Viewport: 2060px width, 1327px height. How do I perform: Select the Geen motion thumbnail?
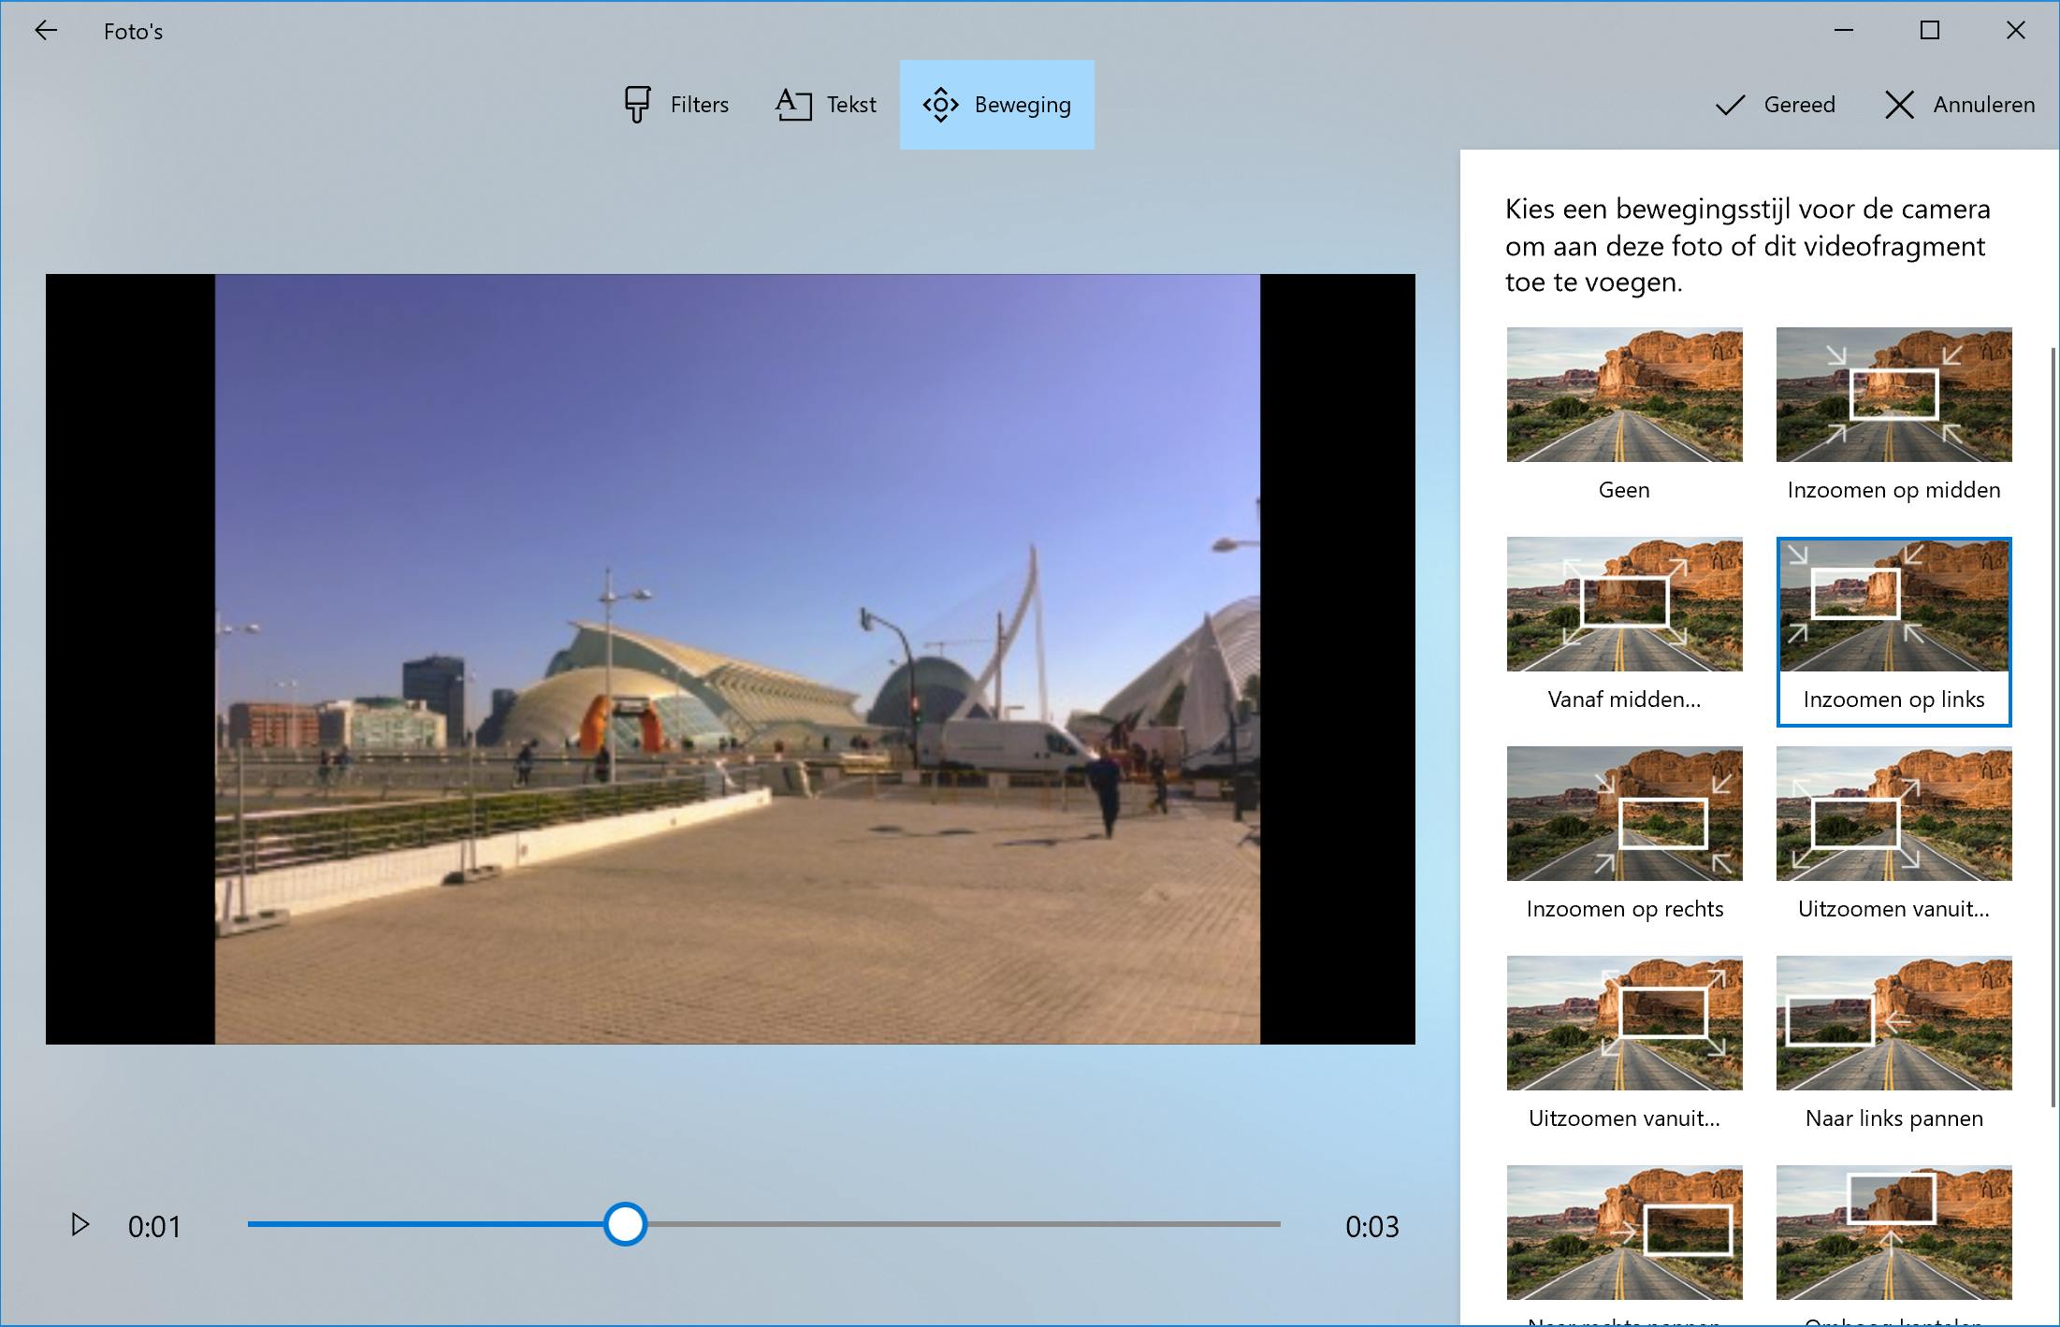click(x=1624, y=395)
